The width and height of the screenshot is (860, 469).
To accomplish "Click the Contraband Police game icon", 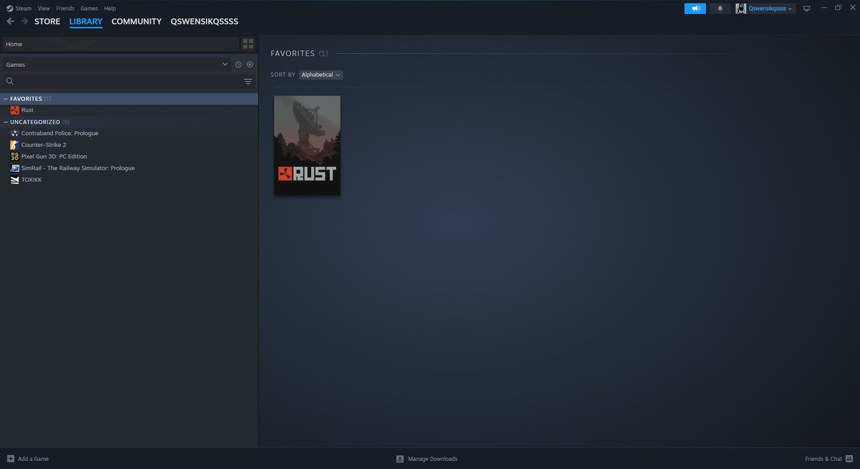I will (15, 134).
